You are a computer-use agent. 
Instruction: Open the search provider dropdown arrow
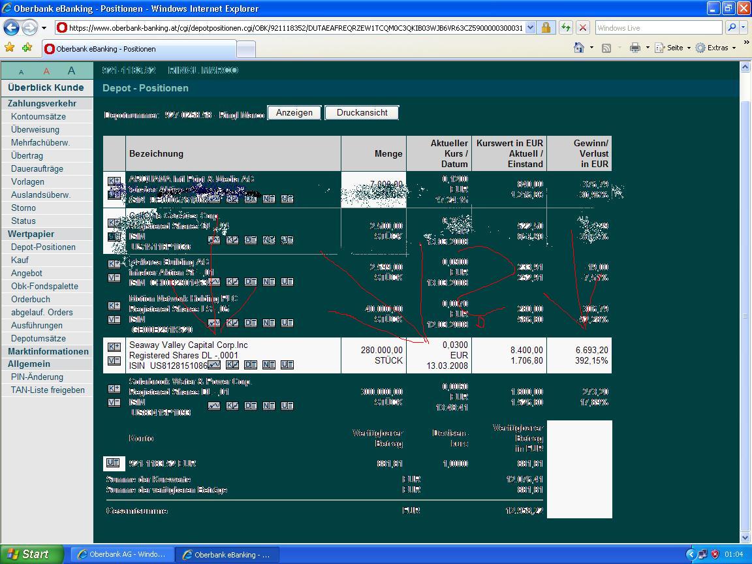pyautogui.click(x=743, y=28)
